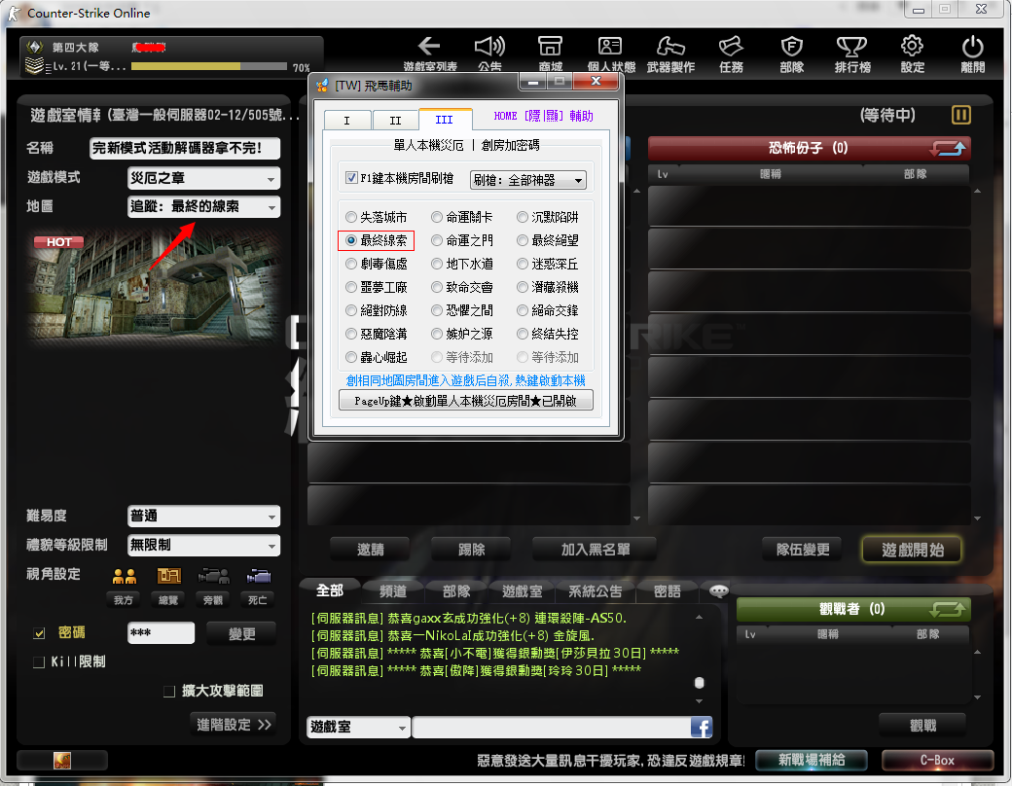Open the 排行榜 ranking trophy icon

(x=851, y=47)
